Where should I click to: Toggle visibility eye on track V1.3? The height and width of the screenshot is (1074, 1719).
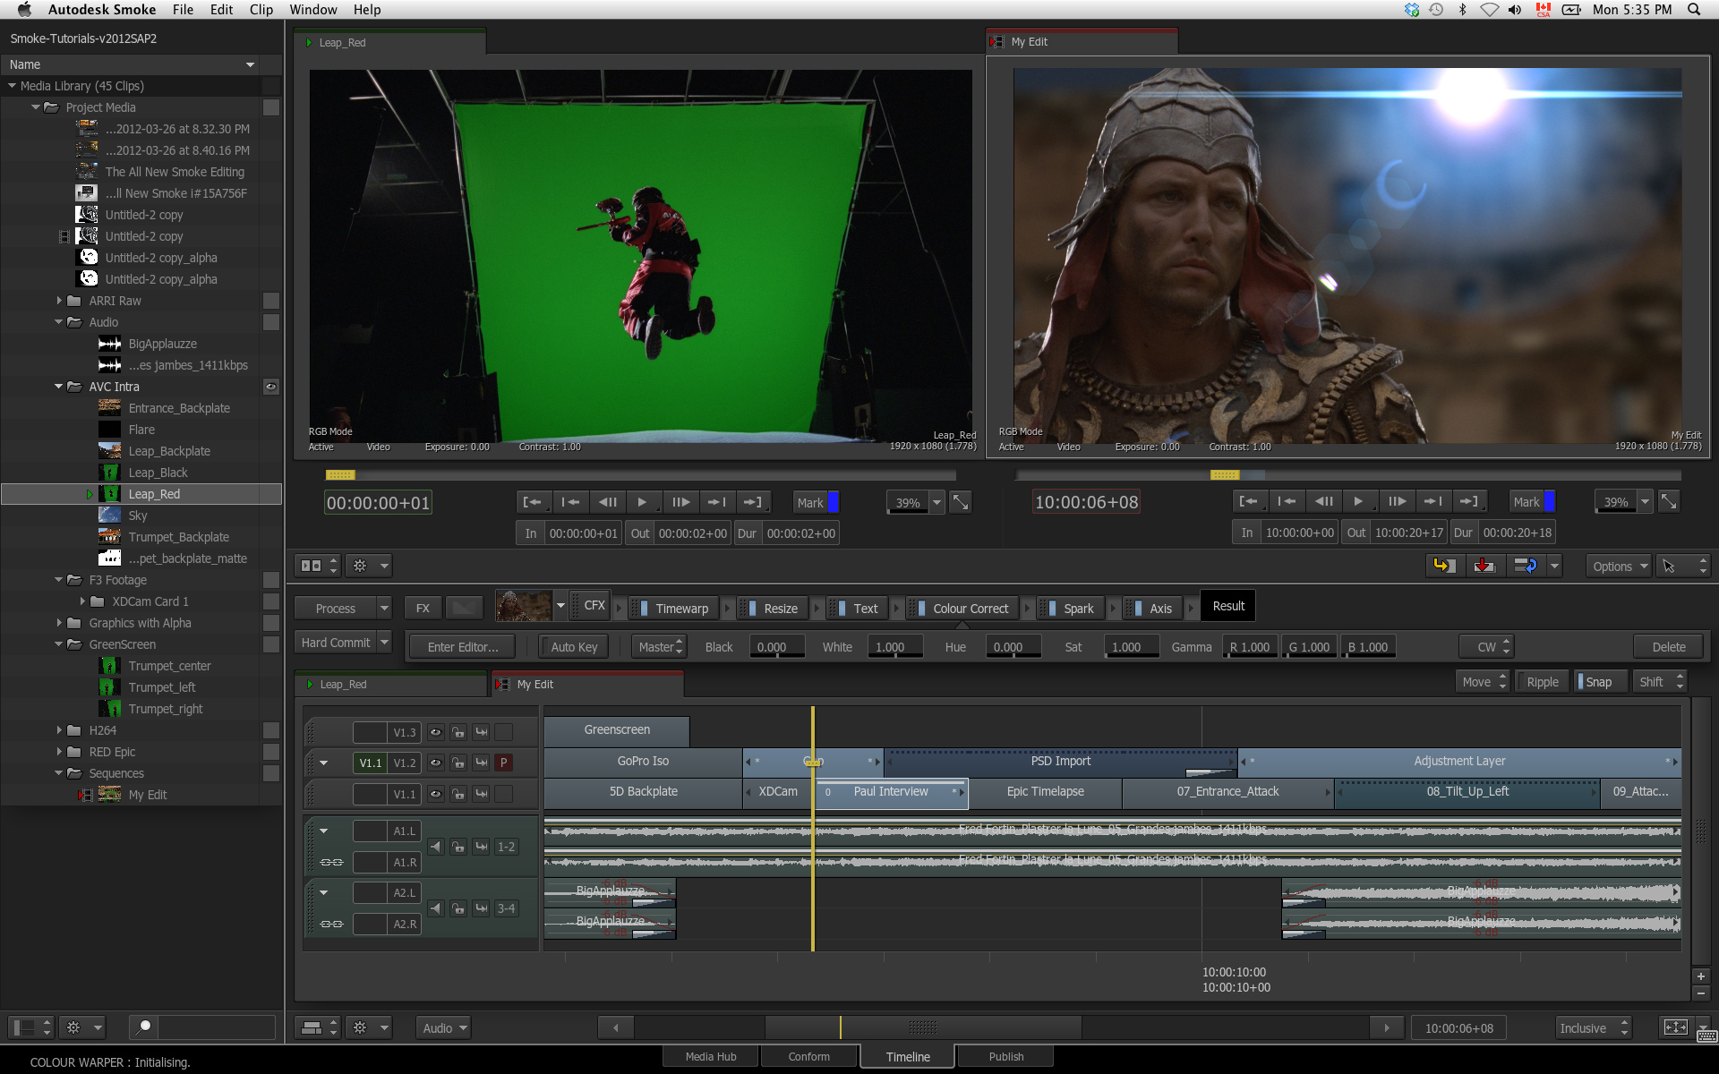(x=435, y=732)
